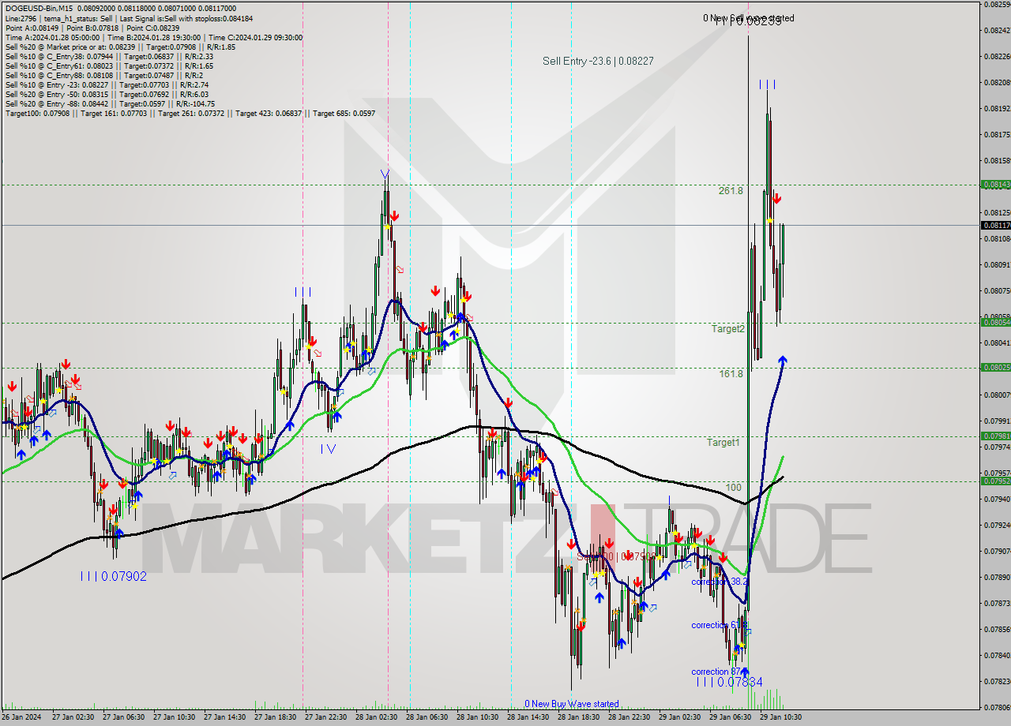Select the '28 Jan 10:30' time axis label

pyautogui.click(x=477, y=717)
